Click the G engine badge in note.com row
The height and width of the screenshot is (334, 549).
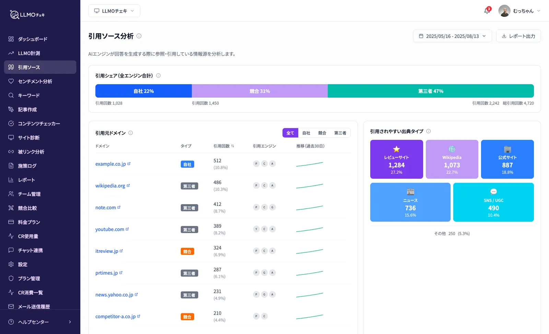pyautogui.click(x=272, y=207)
